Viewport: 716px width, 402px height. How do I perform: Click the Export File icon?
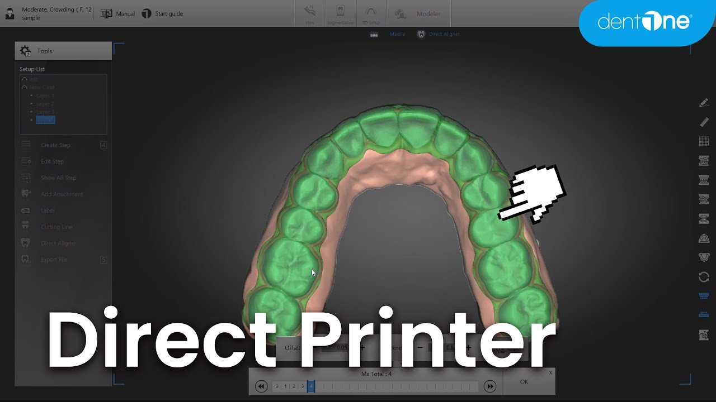(x=26, y=260)
